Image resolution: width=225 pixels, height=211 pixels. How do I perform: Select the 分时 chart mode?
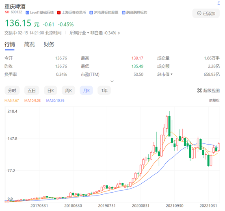tap(12, 90)
